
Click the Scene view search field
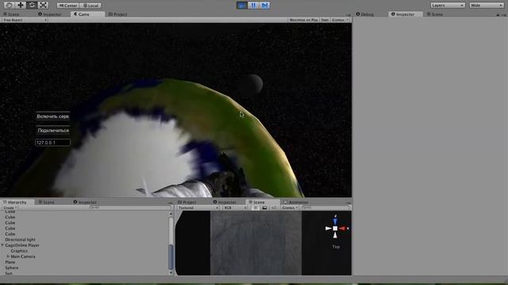point(325,207)
